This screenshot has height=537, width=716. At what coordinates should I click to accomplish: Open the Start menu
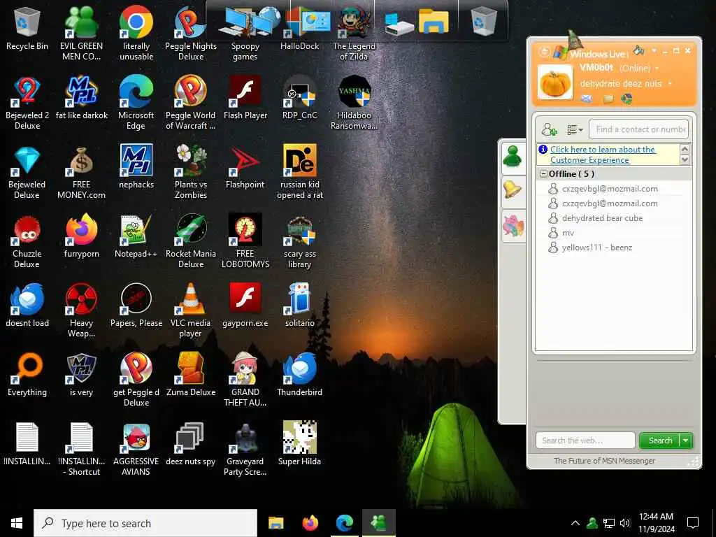[17, 523]
